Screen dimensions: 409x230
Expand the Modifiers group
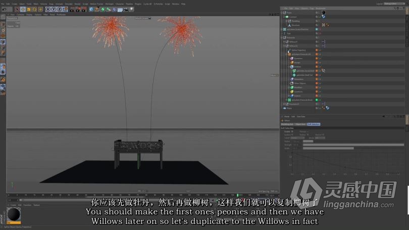(x=289, y=87)
